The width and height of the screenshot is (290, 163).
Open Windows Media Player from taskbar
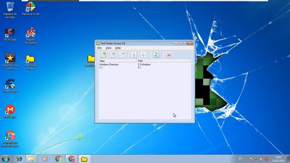44,159
